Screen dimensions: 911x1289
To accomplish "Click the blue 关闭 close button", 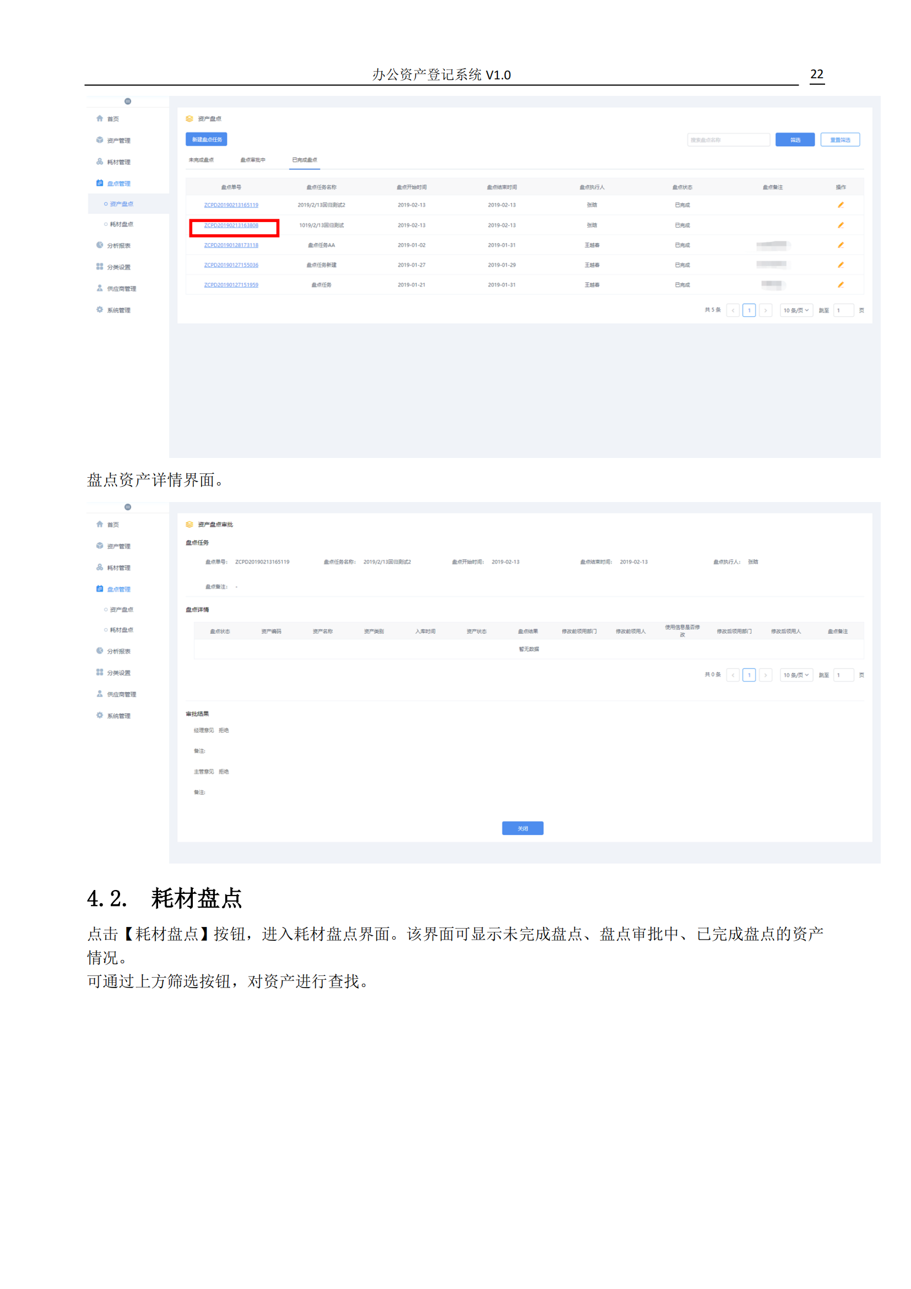I will (x=522, y=828).
